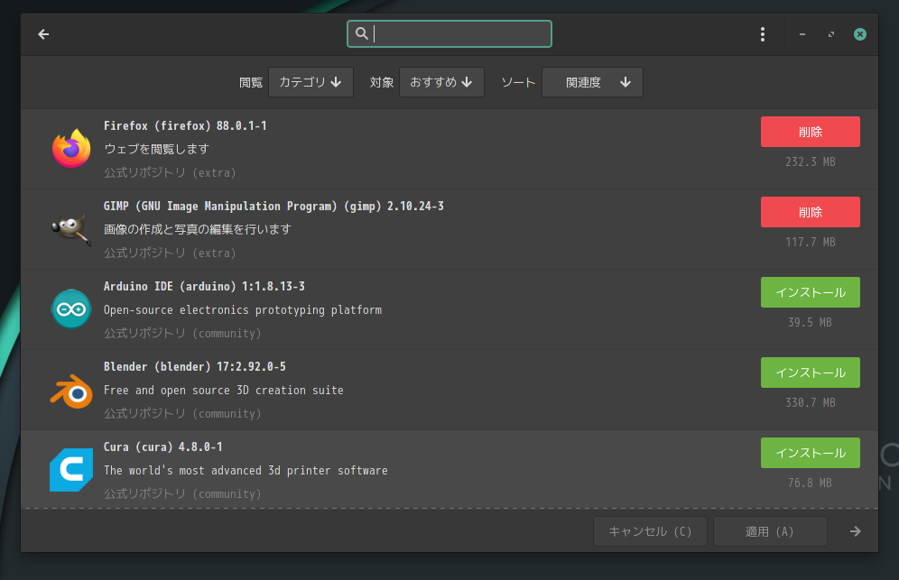Click the 対象 filter label
The width and height of the screenshot is (899, 580).
click(381, 82)
